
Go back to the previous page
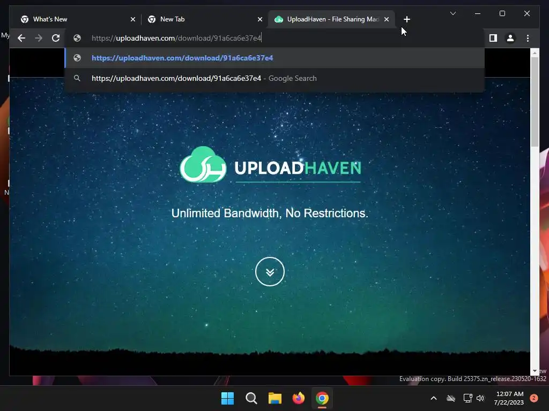coord(21,38)
